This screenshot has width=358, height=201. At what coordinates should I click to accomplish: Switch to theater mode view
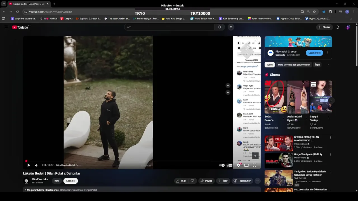click(x=246, y=165)
